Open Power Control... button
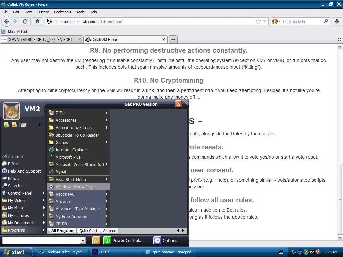343x257 pixels. coord(127,240)
